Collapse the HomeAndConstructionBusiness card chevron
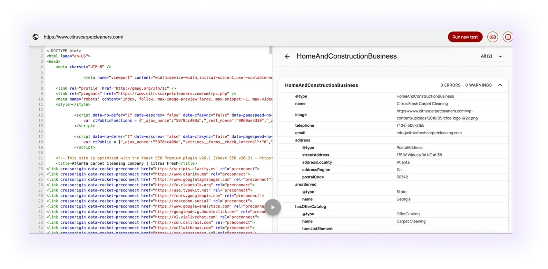The height and width of the screenshot is (269, 548). point(500,85)
